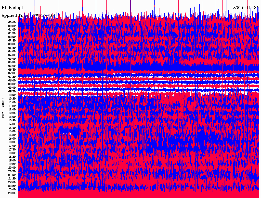Select the 14:30 time label
261x198 pixels.
pos(12,128)
